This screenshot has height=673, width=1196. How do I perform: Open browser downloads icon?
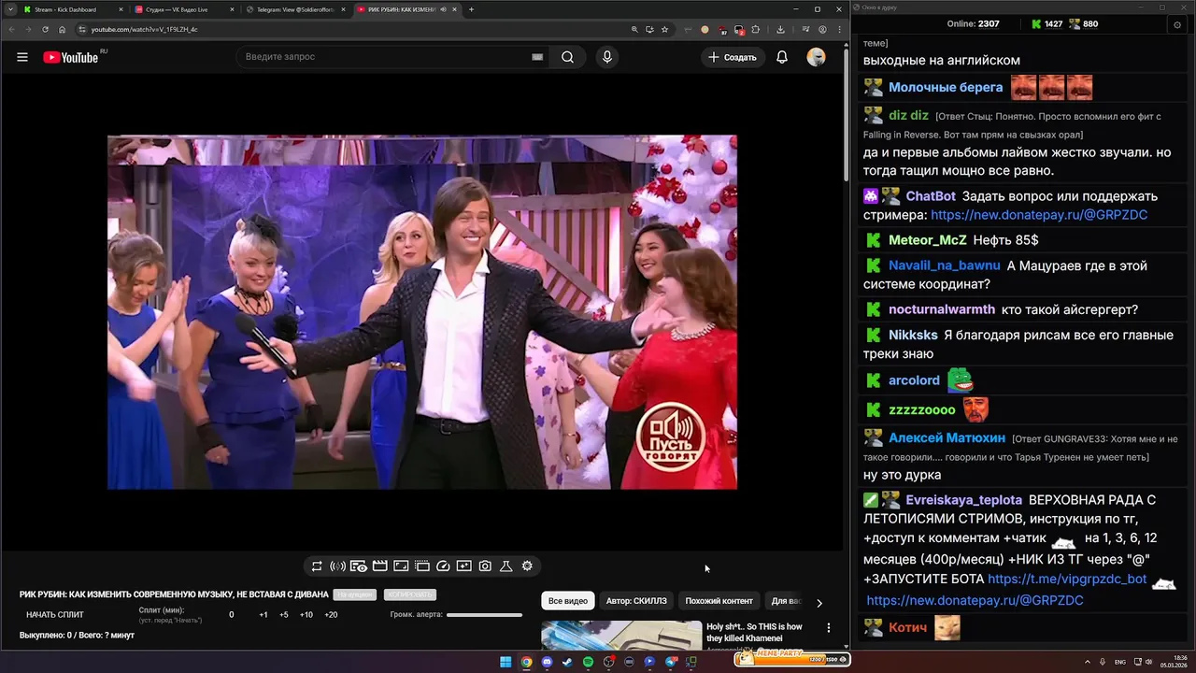[780, 29]
